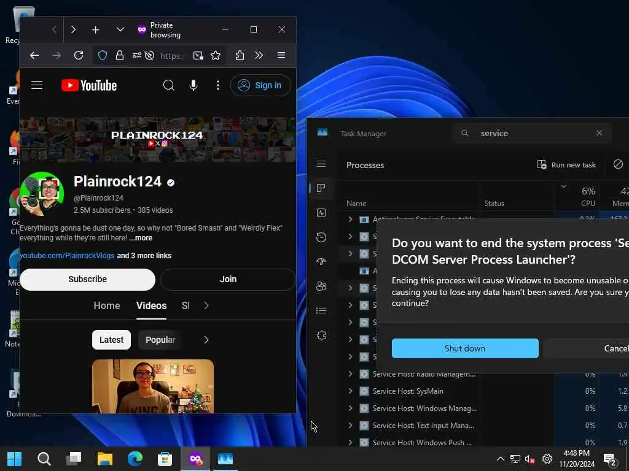629x471 pixels.
Task: Expand Service Host: Text Input Mana... row
Action: click(x=350, y=426)
